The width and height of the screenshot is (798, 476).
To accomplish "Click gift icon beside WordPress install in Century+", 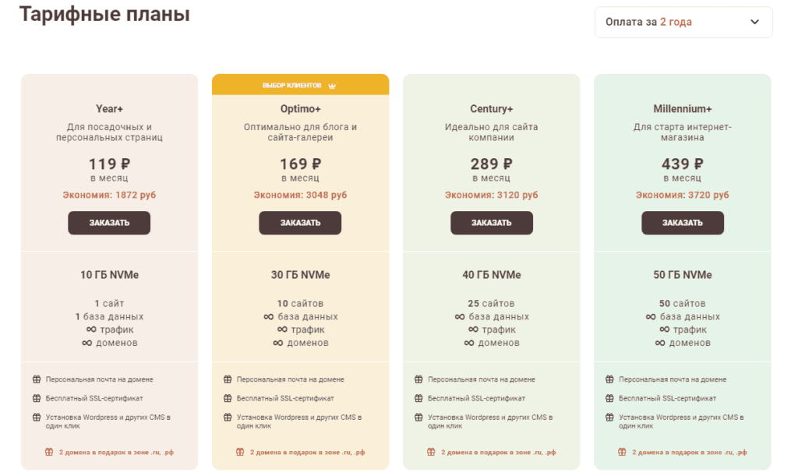I will pos(418,418).
